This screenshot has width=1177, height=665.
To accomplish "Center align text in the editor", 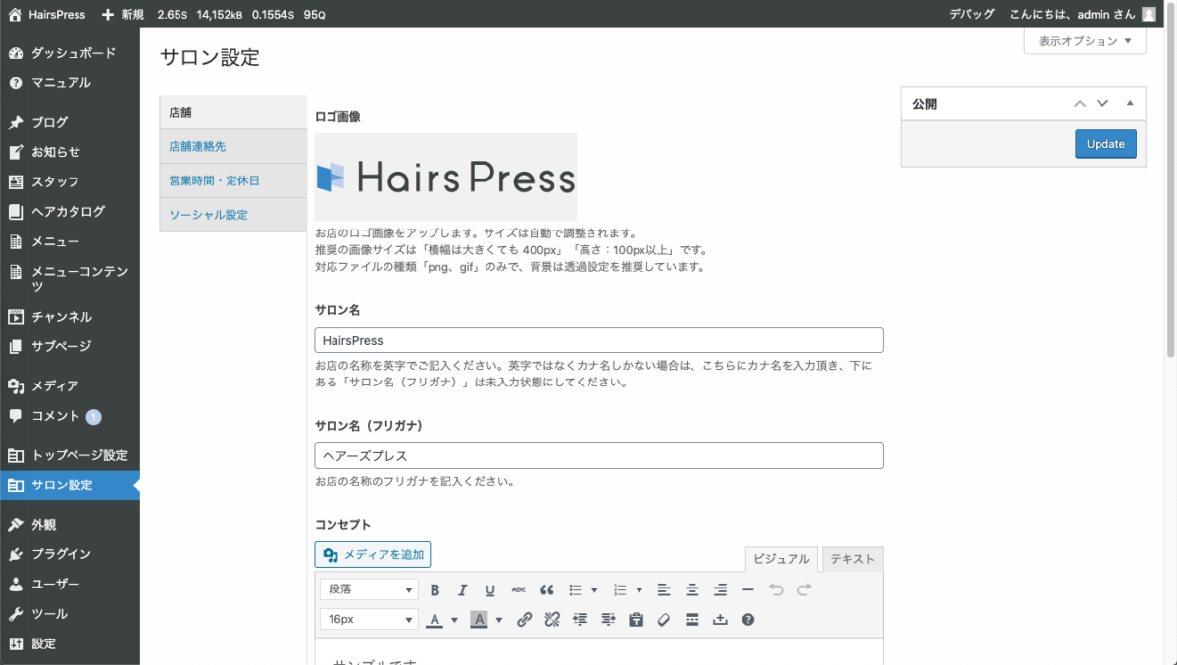I will 691,589.
